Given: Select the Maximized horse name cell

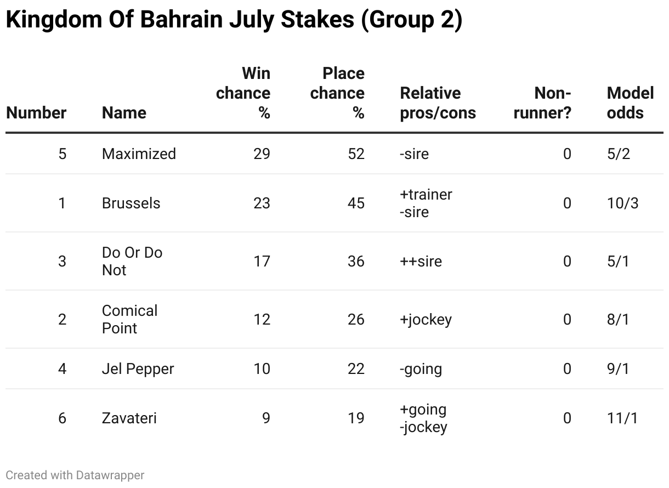Looking at the screenshot, I should coord(139,154).
